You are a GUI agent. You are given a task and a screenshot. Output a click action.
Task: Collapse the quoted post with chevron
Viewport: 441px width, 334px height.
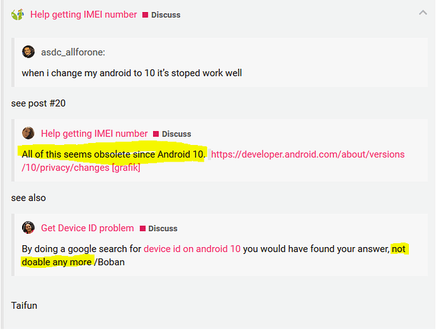pos(423,13)
